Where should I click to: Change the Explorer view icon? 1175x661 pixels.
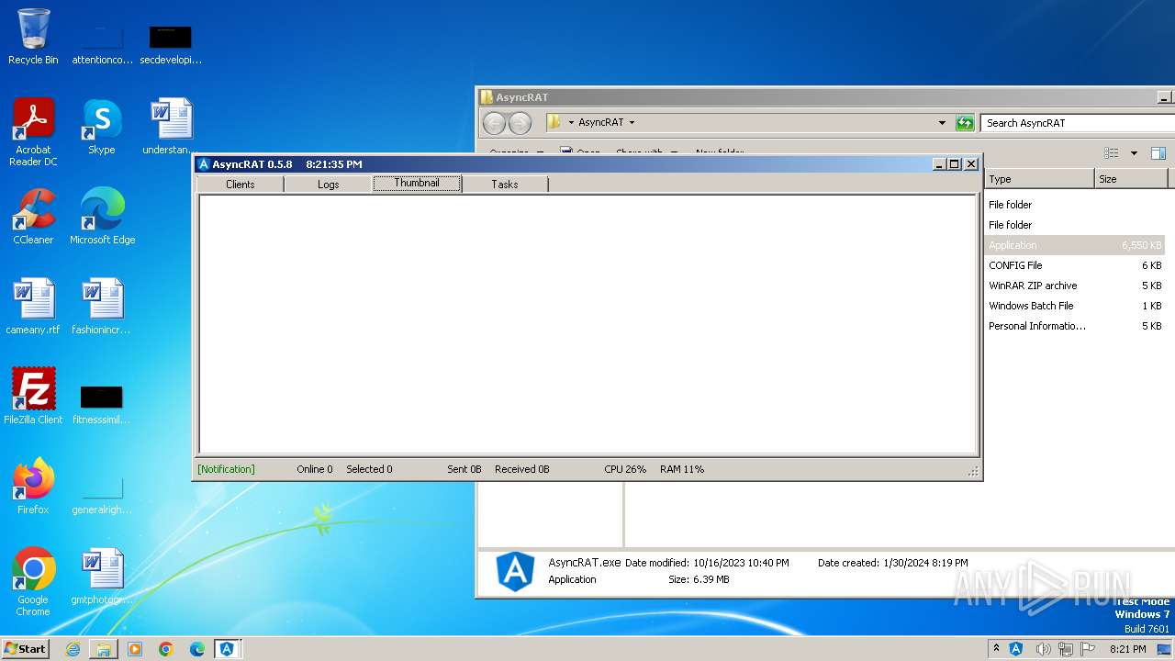click(x=1112, y=153)
